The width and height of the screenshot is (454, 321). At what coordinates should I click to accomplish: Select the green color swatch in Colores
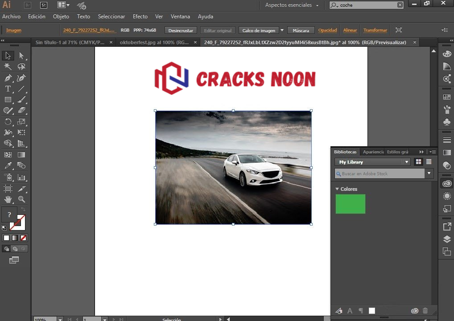click(x=351, y=204)
